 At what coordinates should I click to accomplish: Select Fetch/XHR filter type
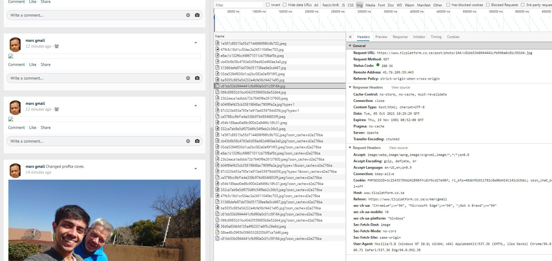point(331,5)
